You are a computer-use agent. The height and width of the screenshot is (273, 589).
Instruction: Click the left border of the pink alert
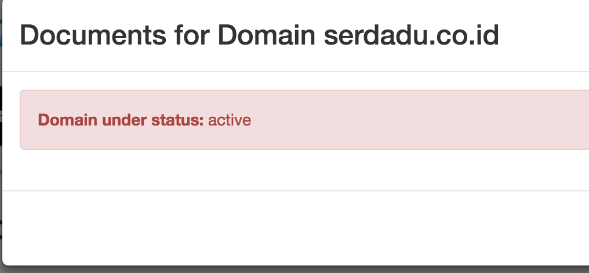pos(20,120)
